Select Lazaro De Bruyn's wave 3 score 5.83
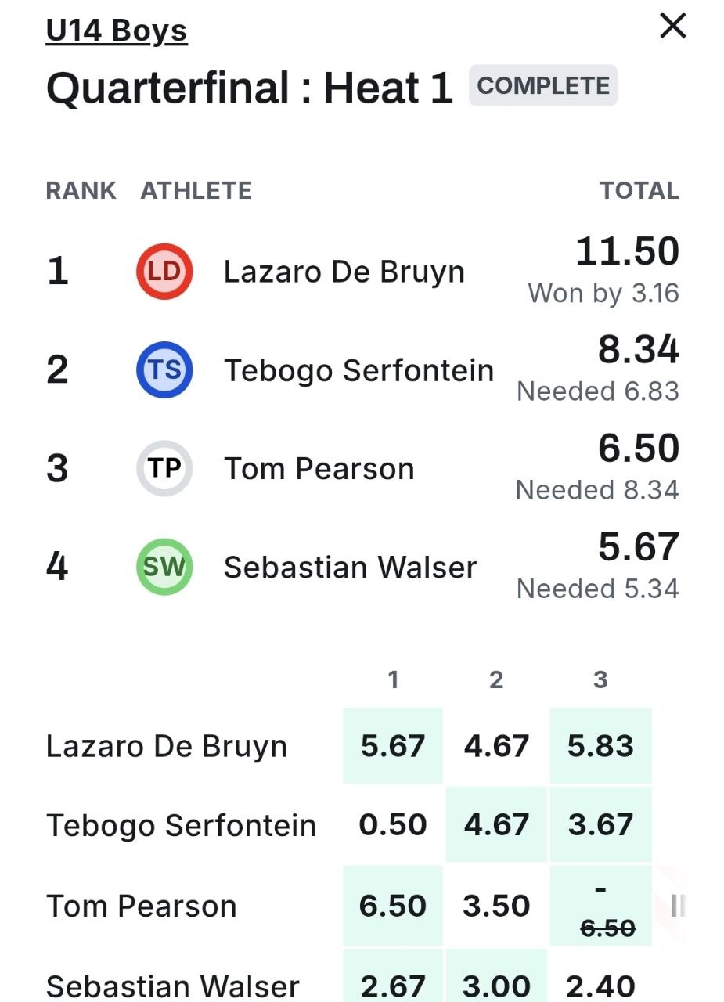Image resolution: width=724 pixels, height=1002 pixels. click(601, 745)
